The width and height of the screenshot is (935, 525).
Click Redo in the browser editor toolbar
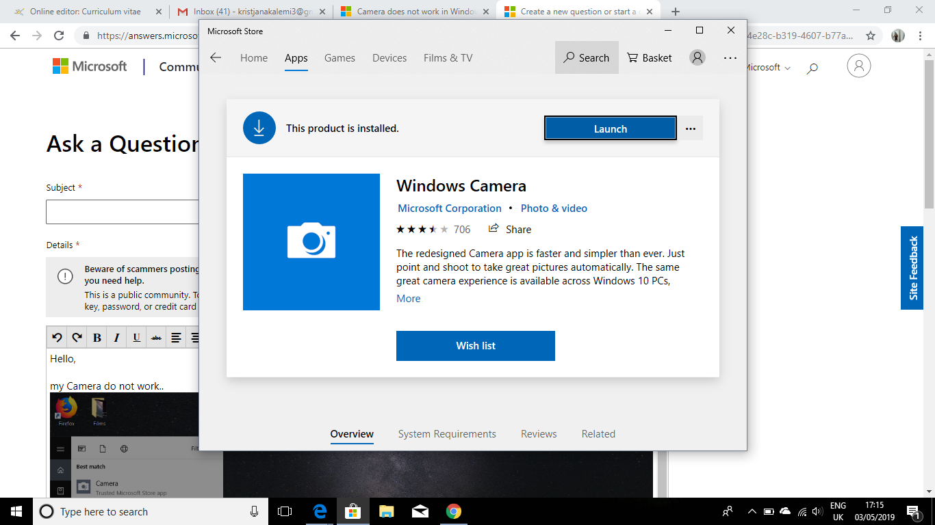pyautogui.click(x=77, y=337)
